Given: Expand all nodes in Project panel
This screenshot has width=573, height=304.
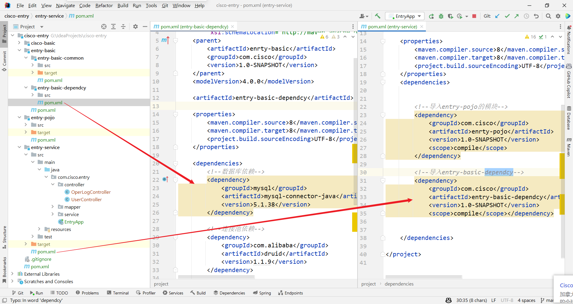Looking at the screenshot, I should click(x=113, y=27).
